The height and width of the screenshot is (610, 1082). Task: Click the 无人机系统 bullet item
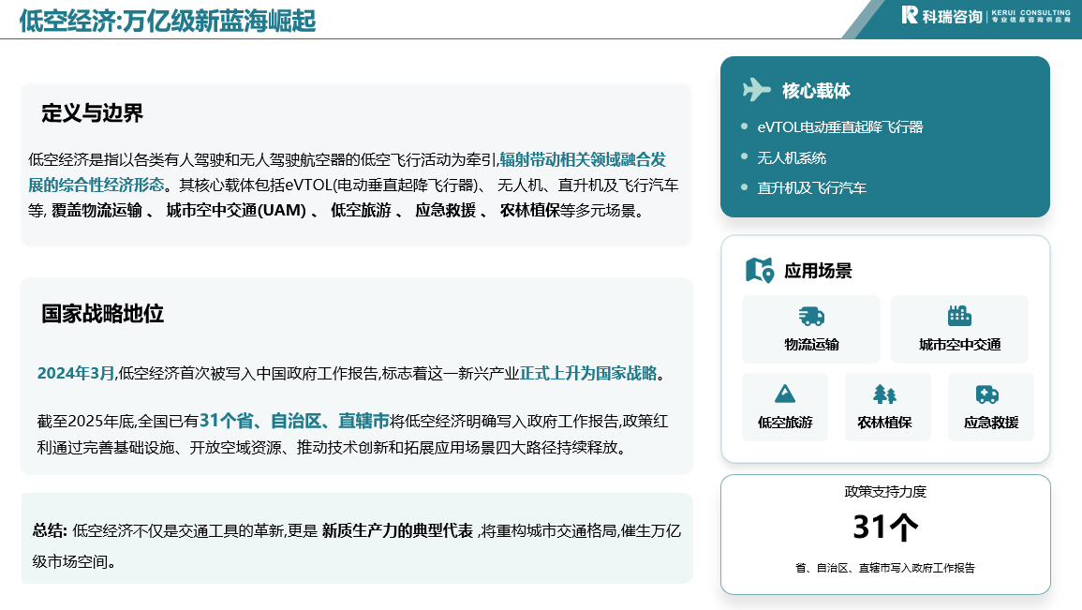click(x=792, y=158)
